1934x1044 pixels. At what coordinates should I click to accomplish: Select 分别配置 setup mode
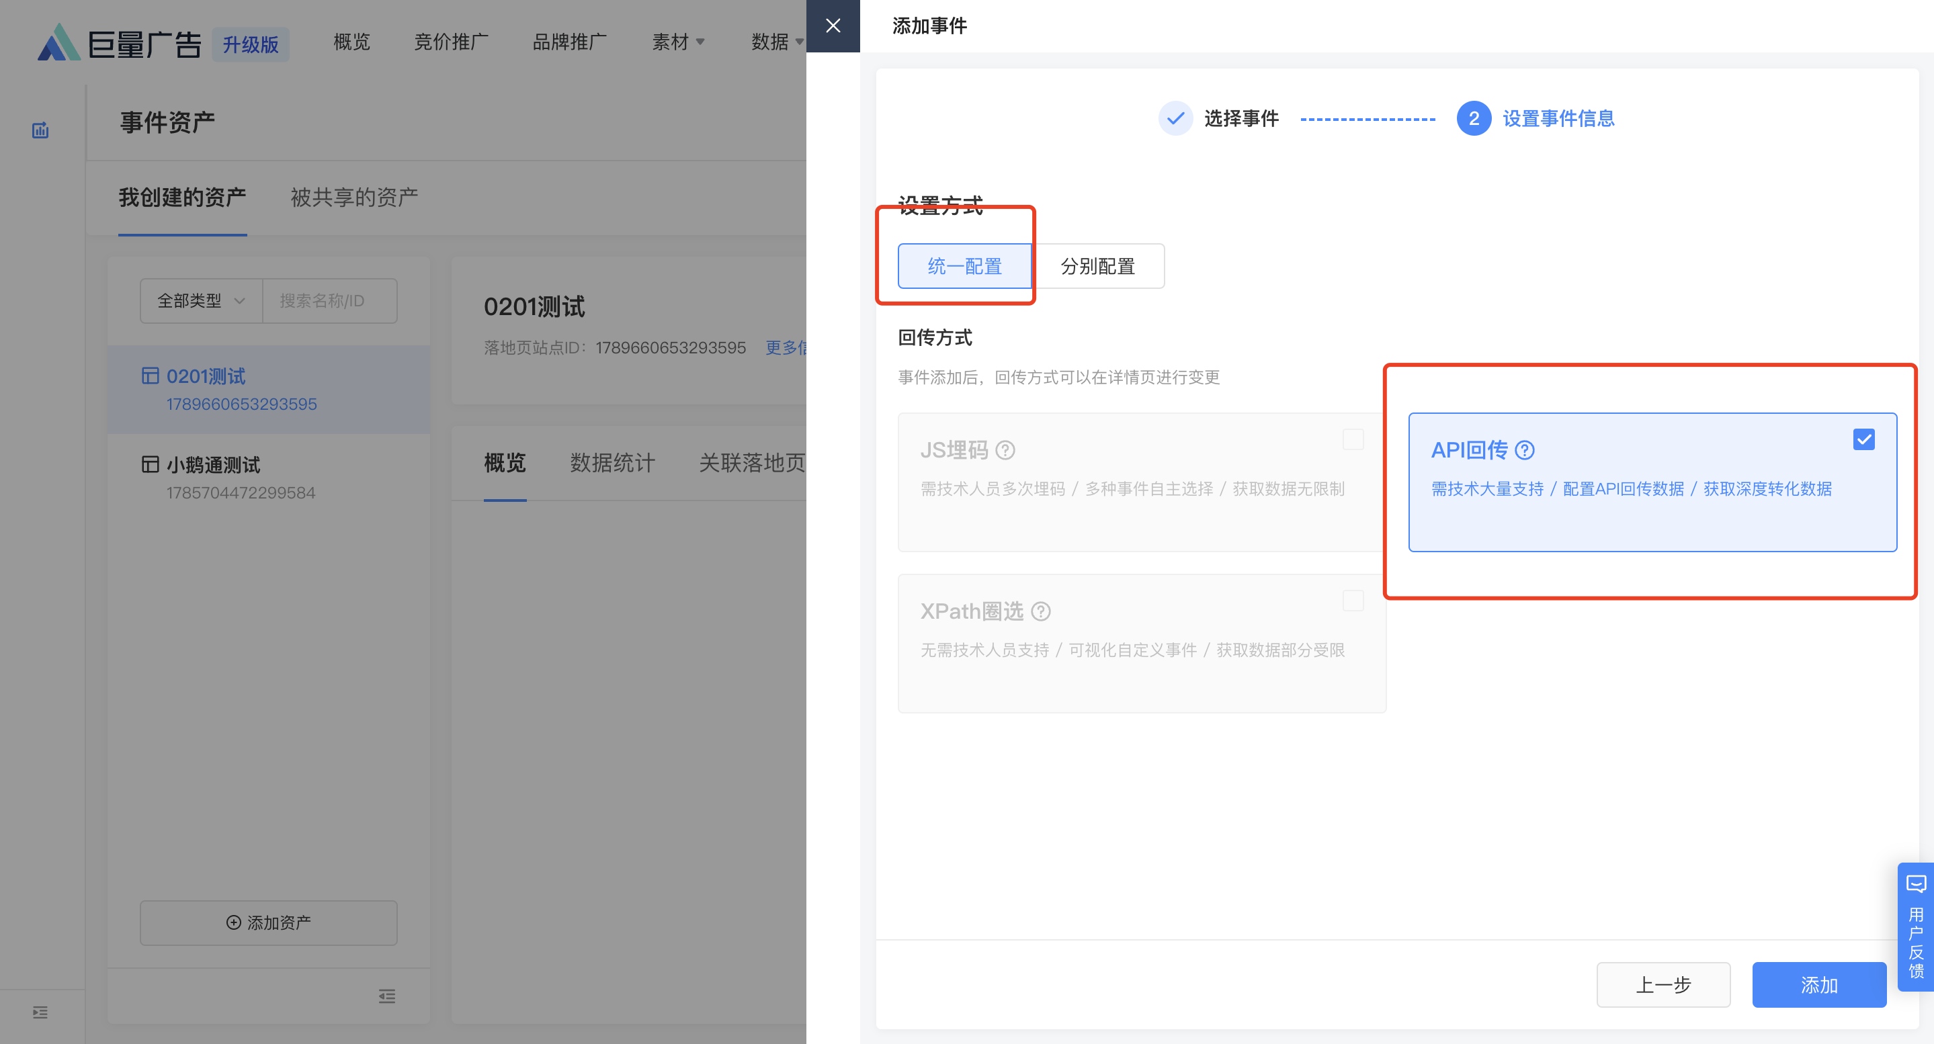[1097, 265]
